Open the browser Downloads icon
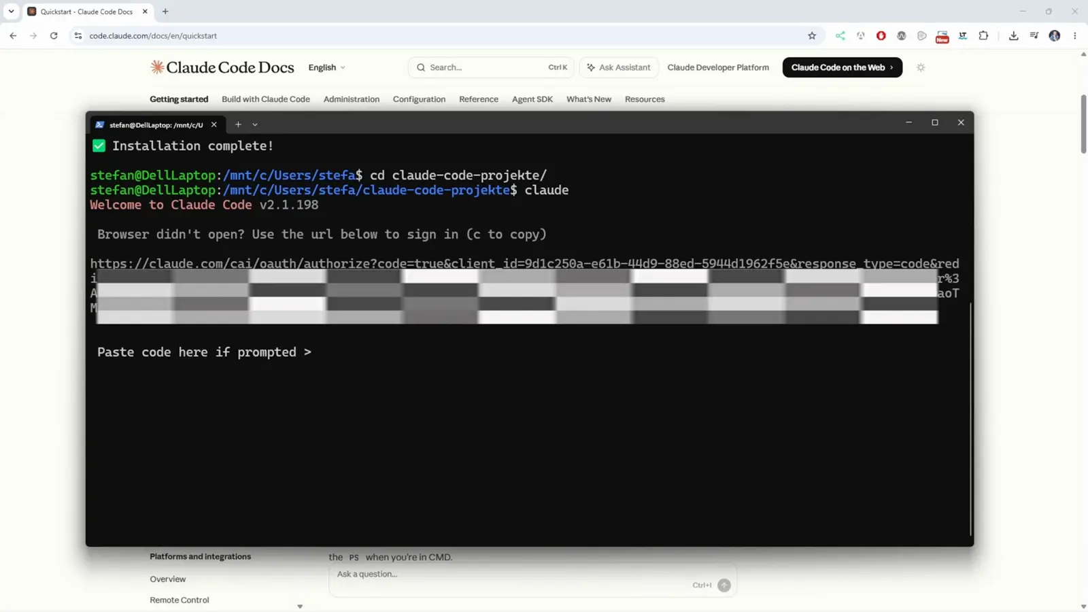This screenshot has width=1088, height=612. [x=1014, y=35]
